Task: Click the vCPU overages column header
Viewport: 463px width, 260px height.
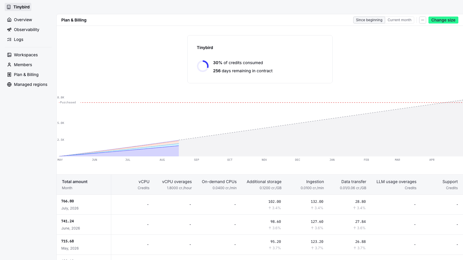Action: pos(177,182)
